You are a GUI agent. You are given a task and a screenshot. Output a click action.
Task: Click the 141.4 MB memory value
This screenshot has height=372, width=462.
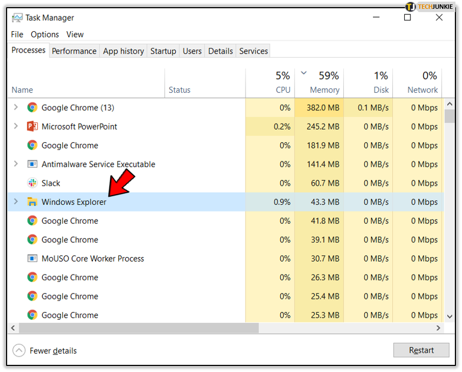(x=323, y=164)
